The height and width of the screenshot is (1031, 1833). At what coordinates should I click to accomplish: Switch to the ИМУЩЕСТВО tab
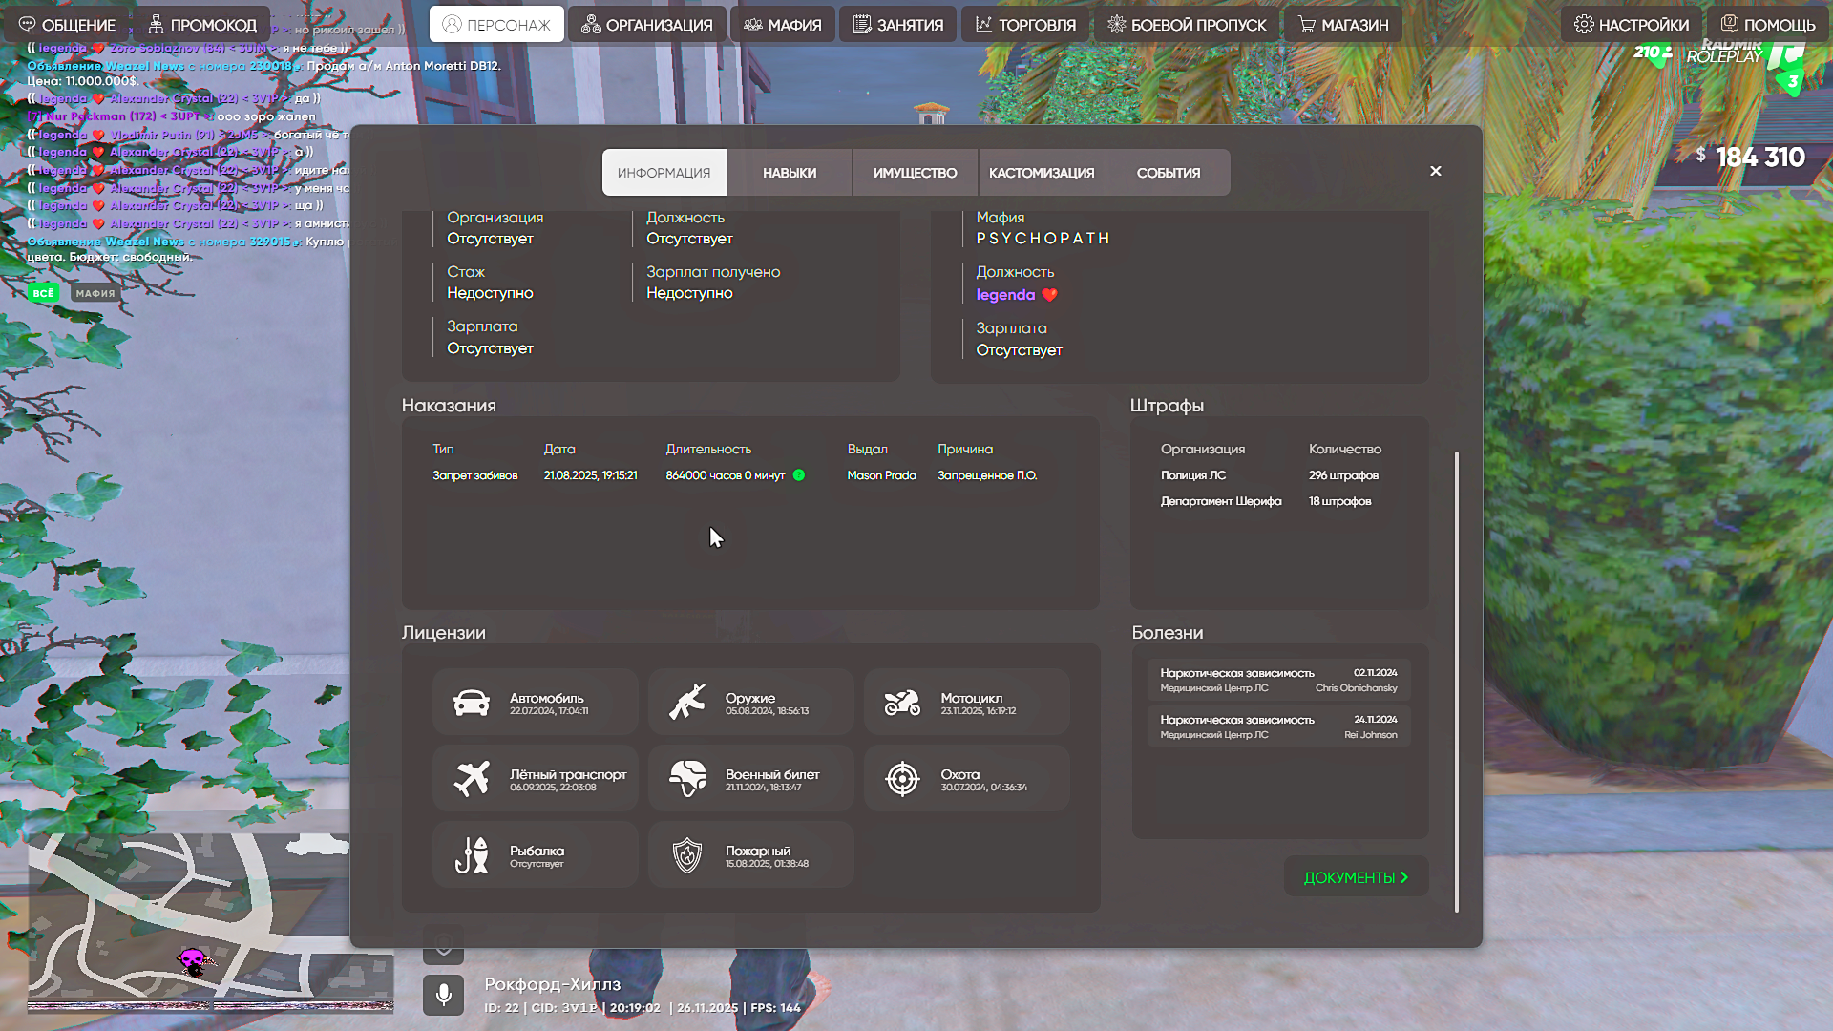(915, 173)
